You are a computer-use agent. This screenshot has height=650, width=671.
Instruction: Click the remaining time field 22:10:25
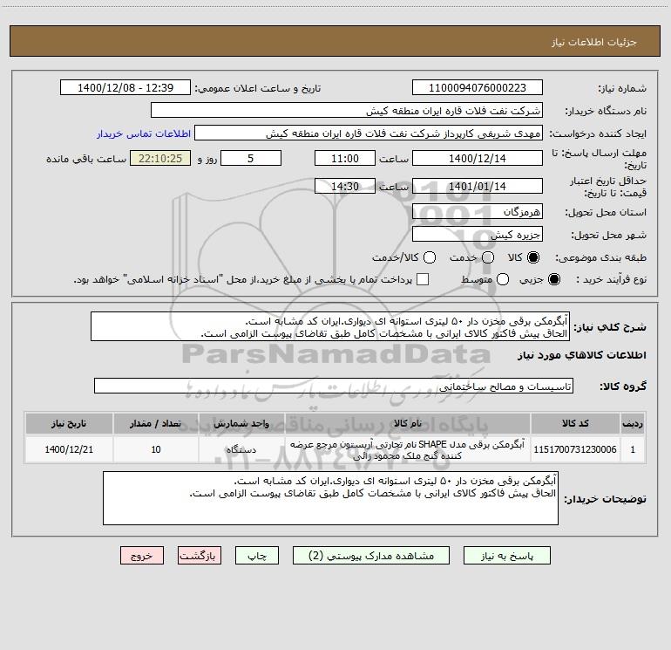[x=160, y=158]
